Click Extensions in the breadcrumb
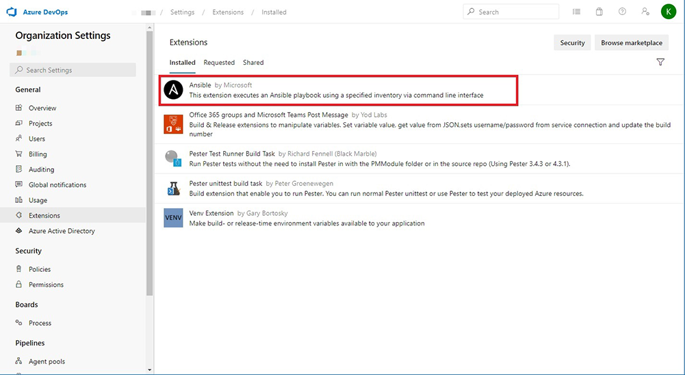The height and width of the screenshot is (375, 685). click(x=228, y=12)
